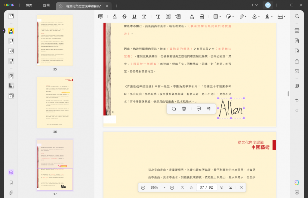Select the Text callout tool
Viewport: 308px width, 198px height.
[178, 17]
